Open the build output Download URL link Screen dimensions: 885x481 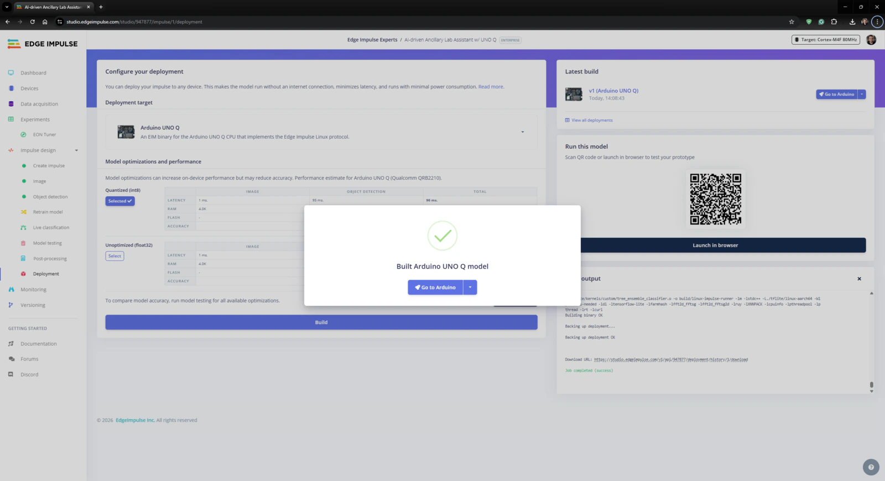(671, 359)
